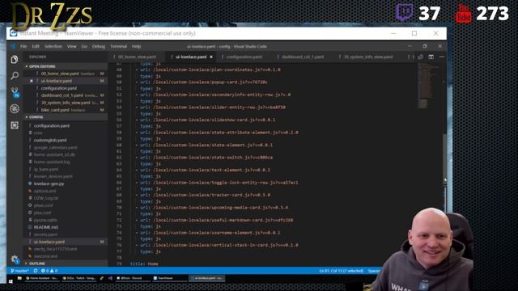The height and width of the screenshot is (291, 518).
Task: Click the synchronize changes icon in status bar
Action: click(x=36, y=271)
